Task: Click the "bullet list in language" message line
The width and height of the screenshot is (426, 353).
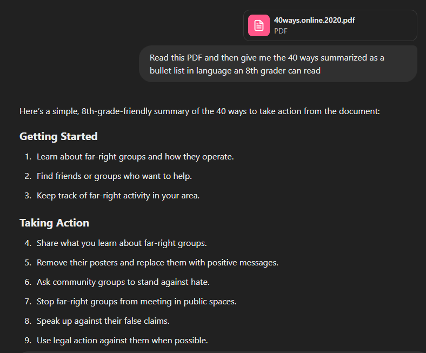Action: click(x=235, y=70)
